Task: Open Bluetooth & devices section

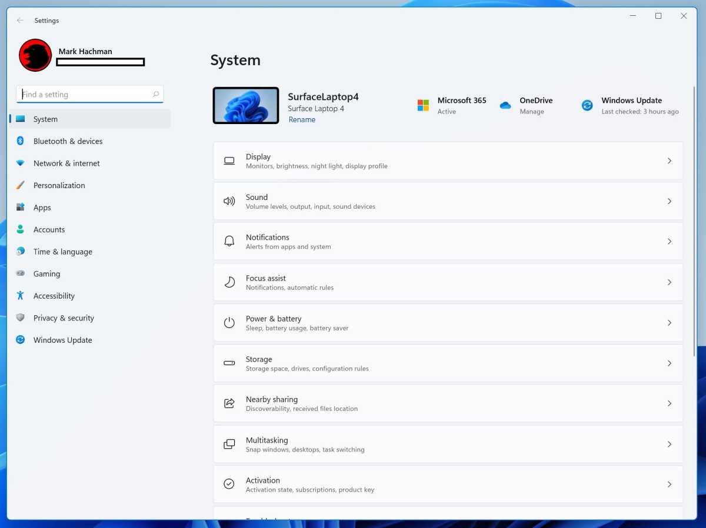Action: (91, 141)
